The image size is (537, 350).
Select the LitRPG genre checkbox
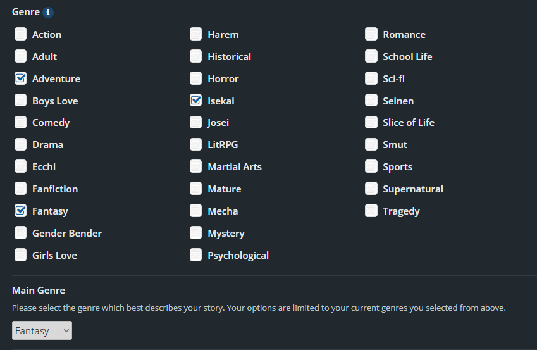click(x=196, y=145)
